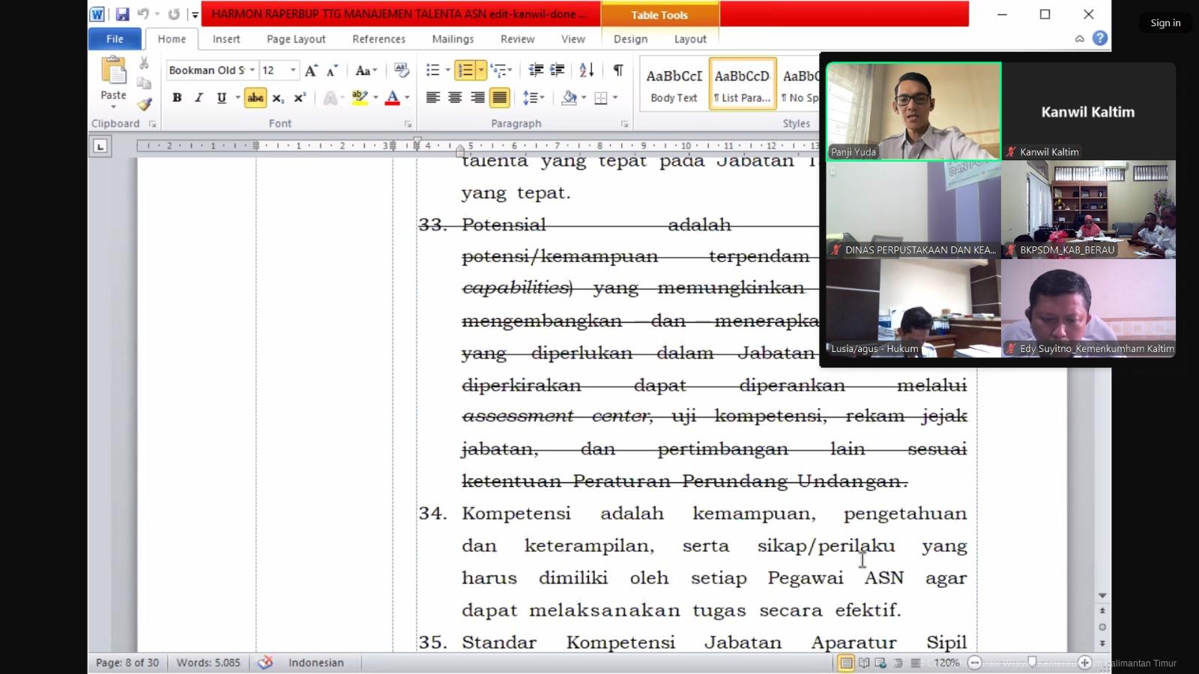1199x674 pixels.
Task: Click the Grow Font icon
Action: [310, 70]
